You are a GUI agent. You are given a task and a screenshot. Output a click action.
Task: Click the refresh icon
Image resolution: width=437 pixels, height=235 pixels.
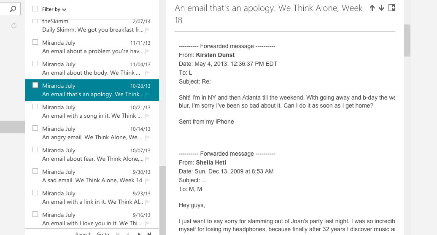13,26
